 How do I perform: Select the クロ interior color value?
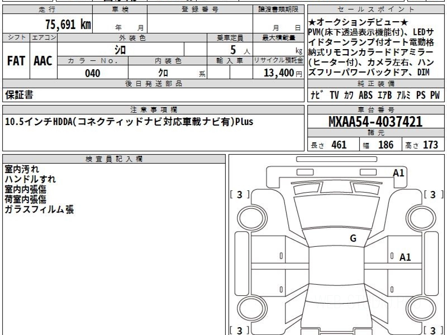[x=163, y=73]
